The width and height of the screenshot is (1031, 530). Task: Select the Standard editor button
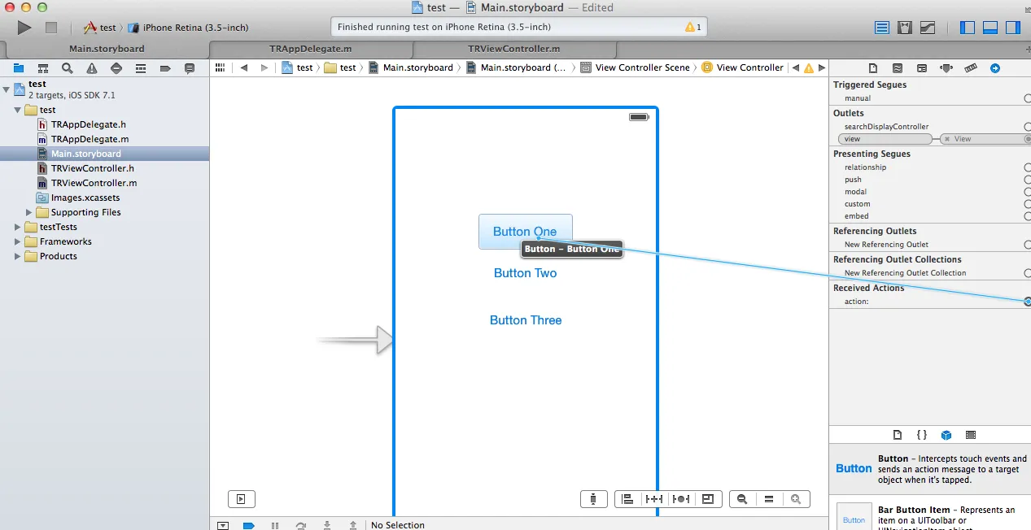[882, 28]
